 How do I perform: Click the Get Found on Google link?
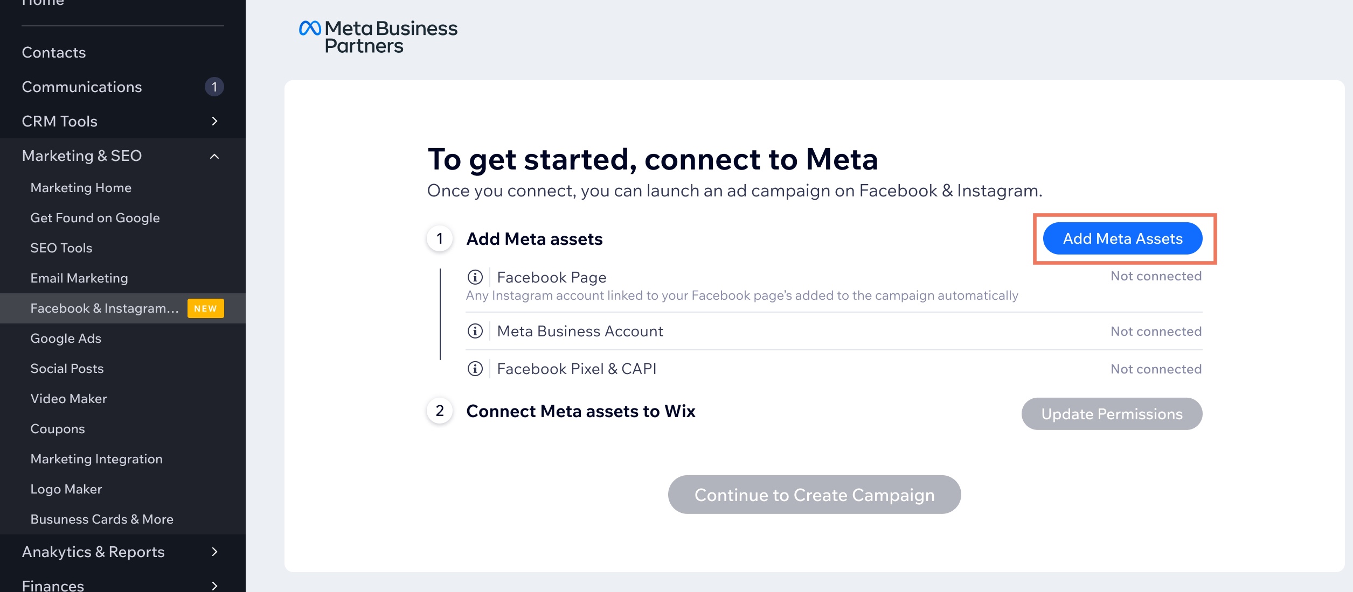pos(95,216)
